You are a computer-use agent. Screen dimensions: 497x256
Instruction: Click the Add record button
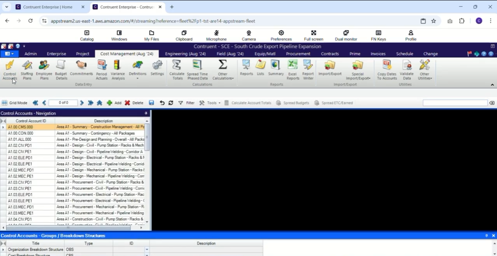[114, 103]
